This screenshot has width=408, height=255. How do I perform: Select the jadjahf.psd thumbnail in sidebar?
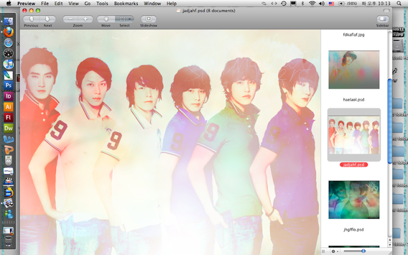pos(354,135)
